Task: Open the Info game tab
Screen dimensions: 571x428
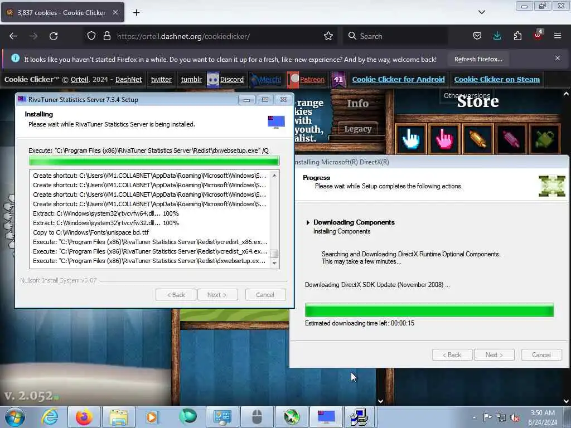Action: pyautogui.click(x=357, y=103)
